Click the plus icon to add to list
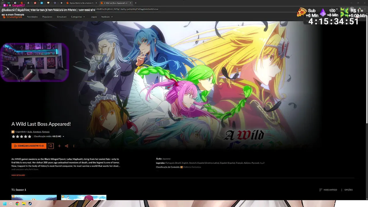The width and height of the screenshot is (368, 207). [x=59, y=146]
